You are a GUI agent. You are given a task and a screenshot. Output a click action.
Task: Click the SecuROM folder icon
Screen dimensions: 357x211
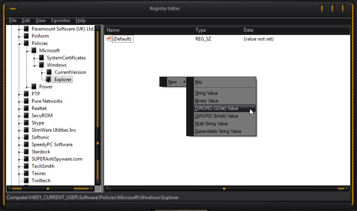[x=27, y=116]
